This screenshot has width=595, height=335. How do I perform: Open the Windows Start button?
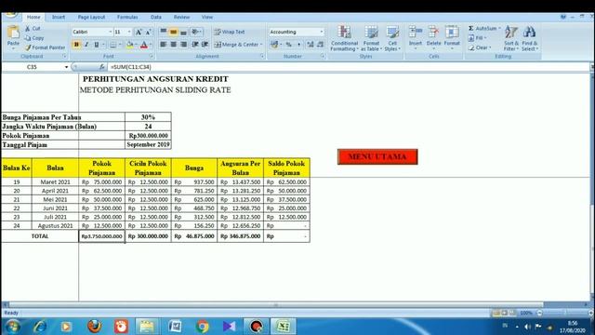(12, 327)
